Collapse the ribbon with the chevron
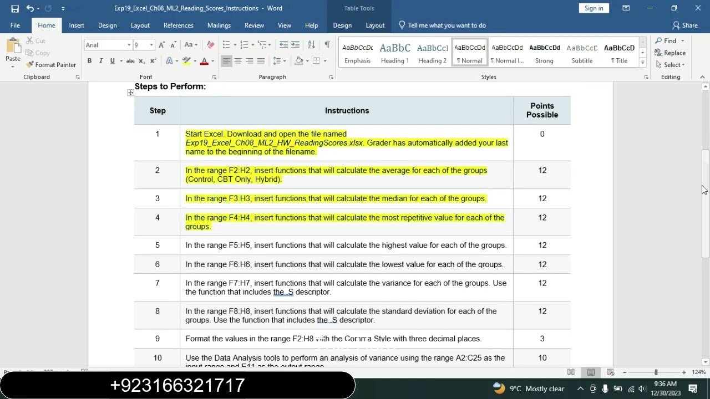 pos(702,77)
